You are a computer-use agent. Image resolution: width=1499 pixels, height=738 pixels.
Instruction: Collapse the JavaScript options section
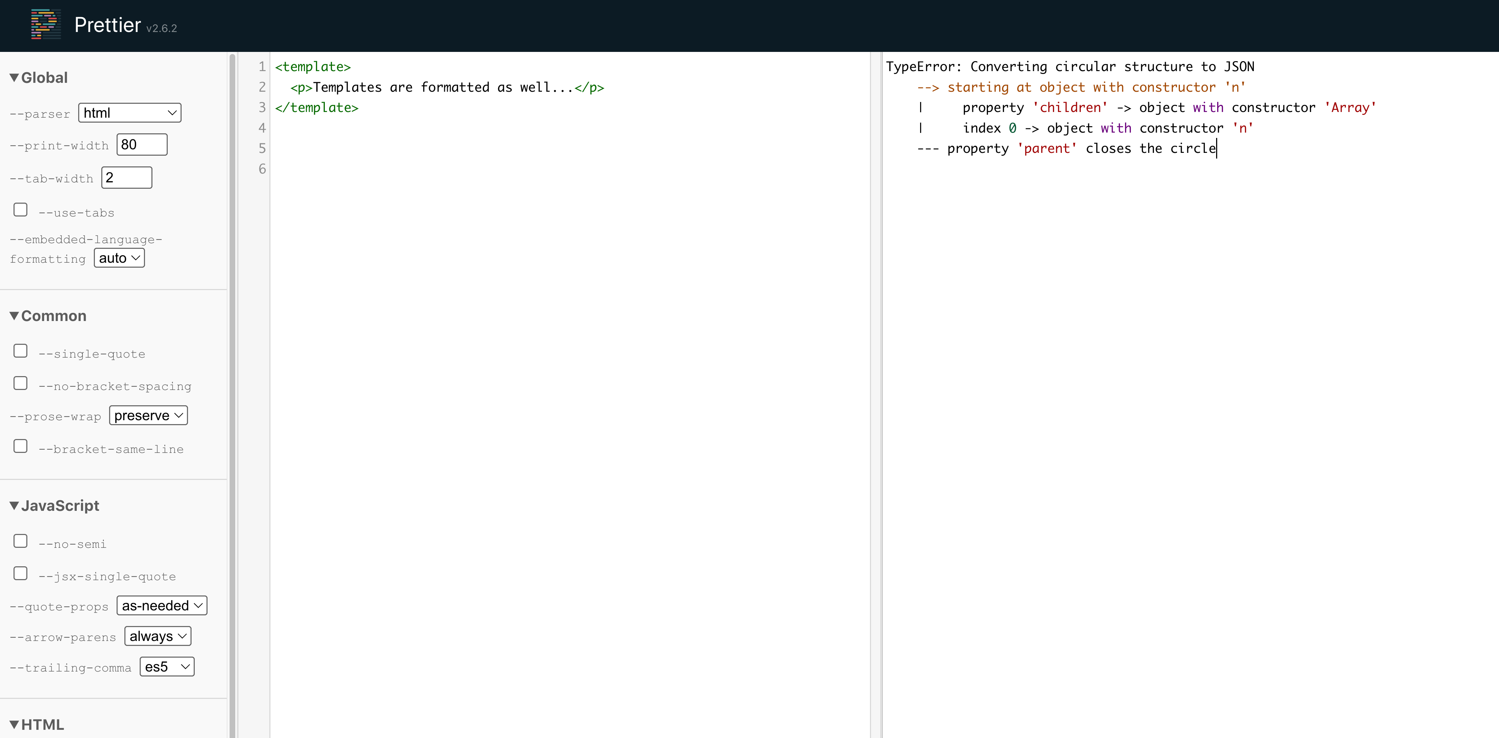point(54,505)
